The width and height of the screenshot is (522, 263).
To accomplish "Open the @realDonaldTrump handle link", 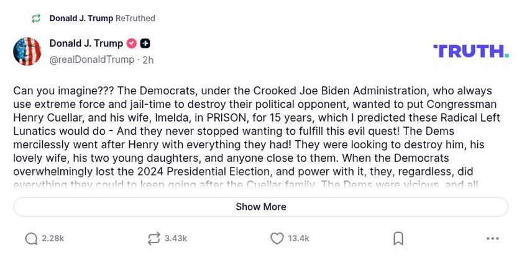I will 91,60.
